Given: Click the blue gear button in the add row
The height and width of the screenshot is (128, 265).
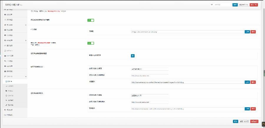Looking at the screenshot, I should point(132,55).
